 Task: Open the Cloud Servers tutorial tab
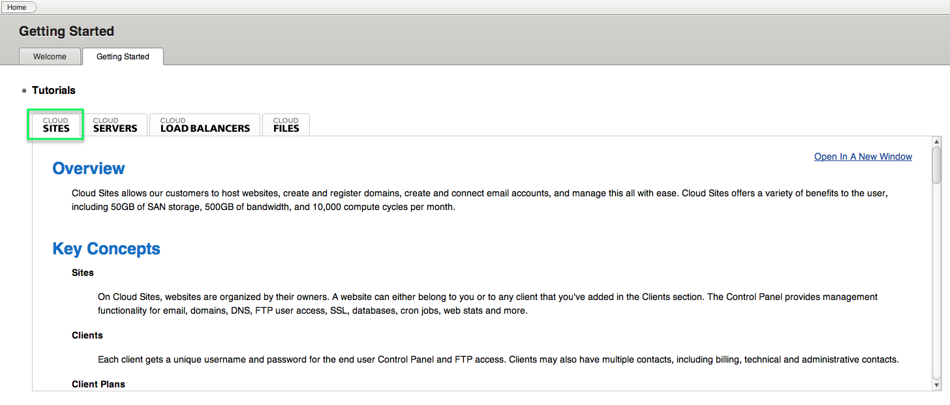click(x=115, y=125)
